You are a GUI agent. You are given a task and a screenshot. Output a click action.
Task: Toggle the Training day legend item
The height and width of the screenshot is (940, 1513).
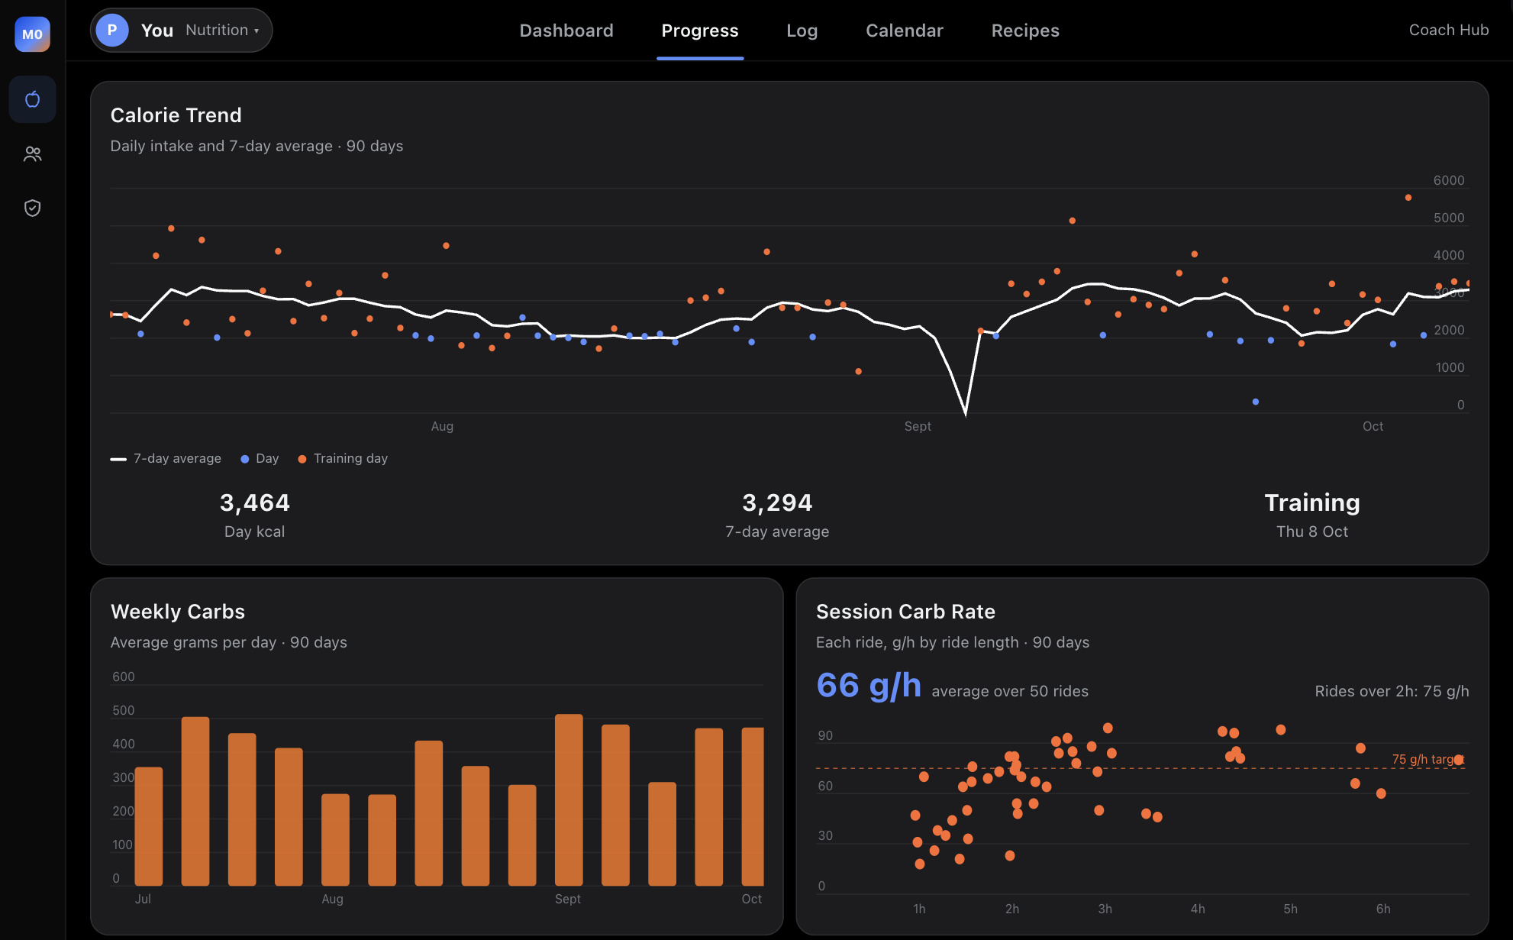click(343, 458)
